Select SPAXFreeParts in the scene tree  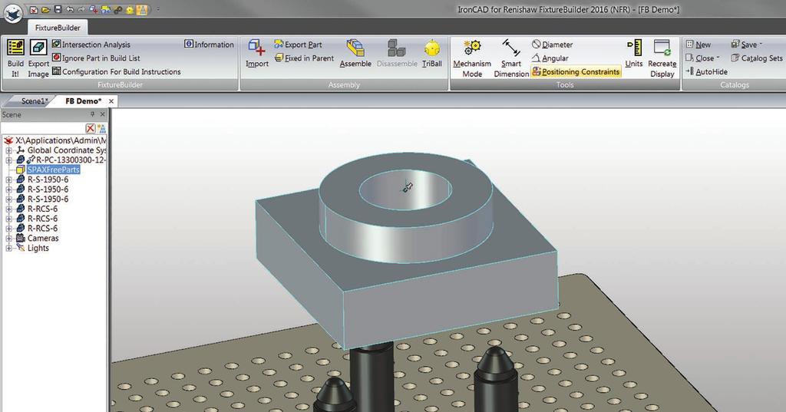pos(54,170)
